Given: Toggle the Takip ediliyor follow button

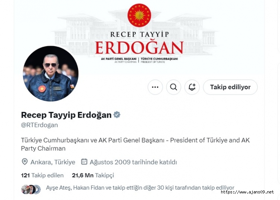Looking at the screenshot, I should pos(230,87).
